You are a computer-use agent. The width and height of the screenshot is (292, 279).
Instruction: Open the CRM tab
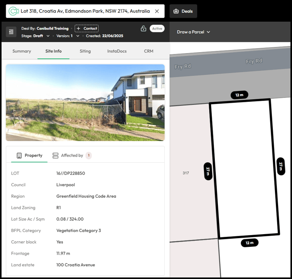tap(149, 51)
